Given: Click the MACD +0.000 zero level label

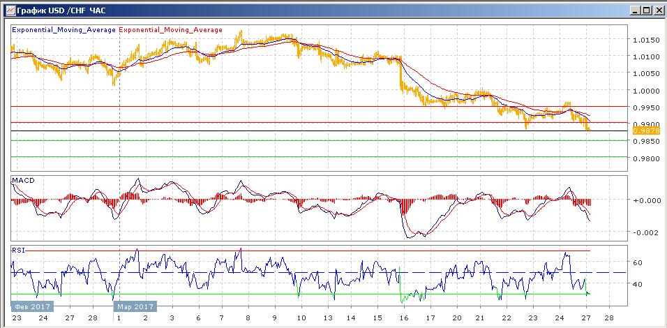Looking at the screenshot, I should 647,200.
